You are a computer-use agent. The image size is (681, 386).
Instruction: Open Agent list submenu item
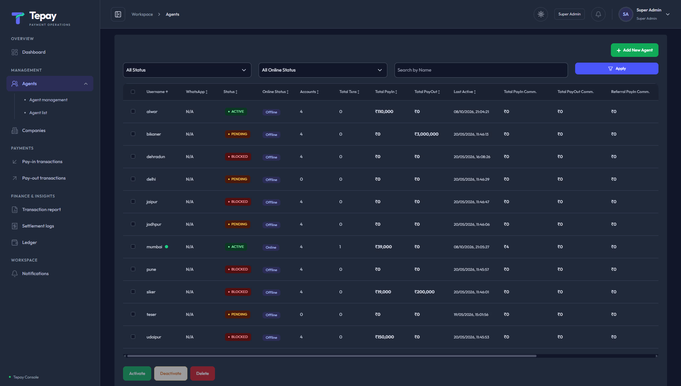(x=38, y=113)
